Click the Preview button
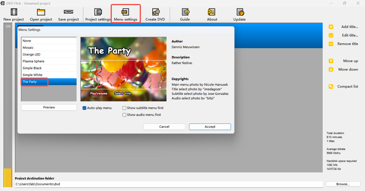 (x=49, y=107)
